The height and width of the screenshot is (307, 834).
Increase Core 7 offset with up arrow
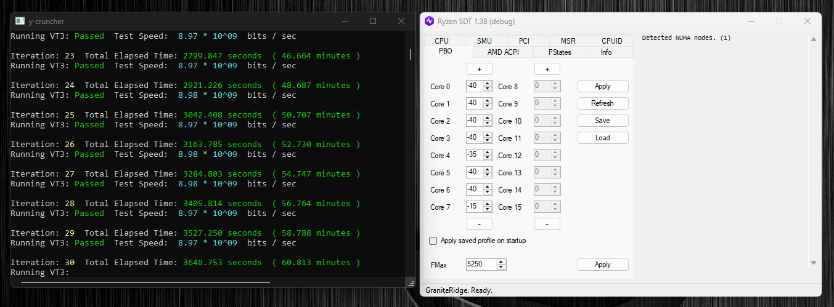[x=488, y=204]
